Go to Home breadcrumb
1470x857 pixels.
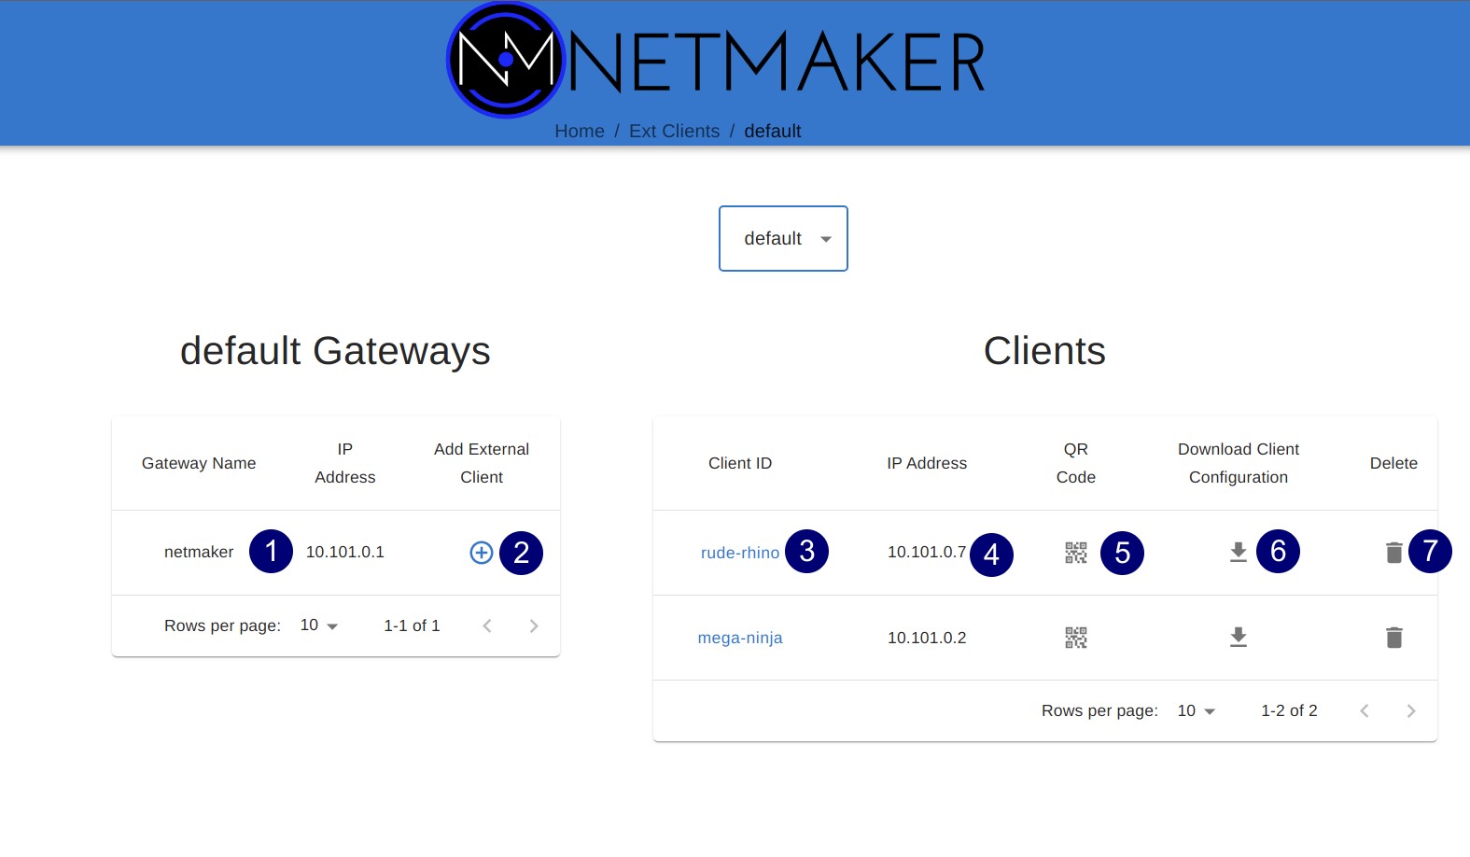(x=579, y=132)
